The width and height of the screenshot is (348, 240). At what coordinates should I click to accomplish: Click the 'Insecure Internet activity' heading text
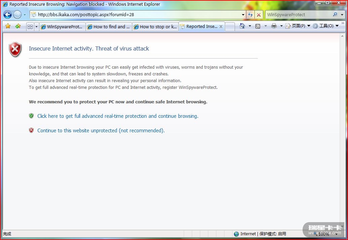(x=89, y=48)
